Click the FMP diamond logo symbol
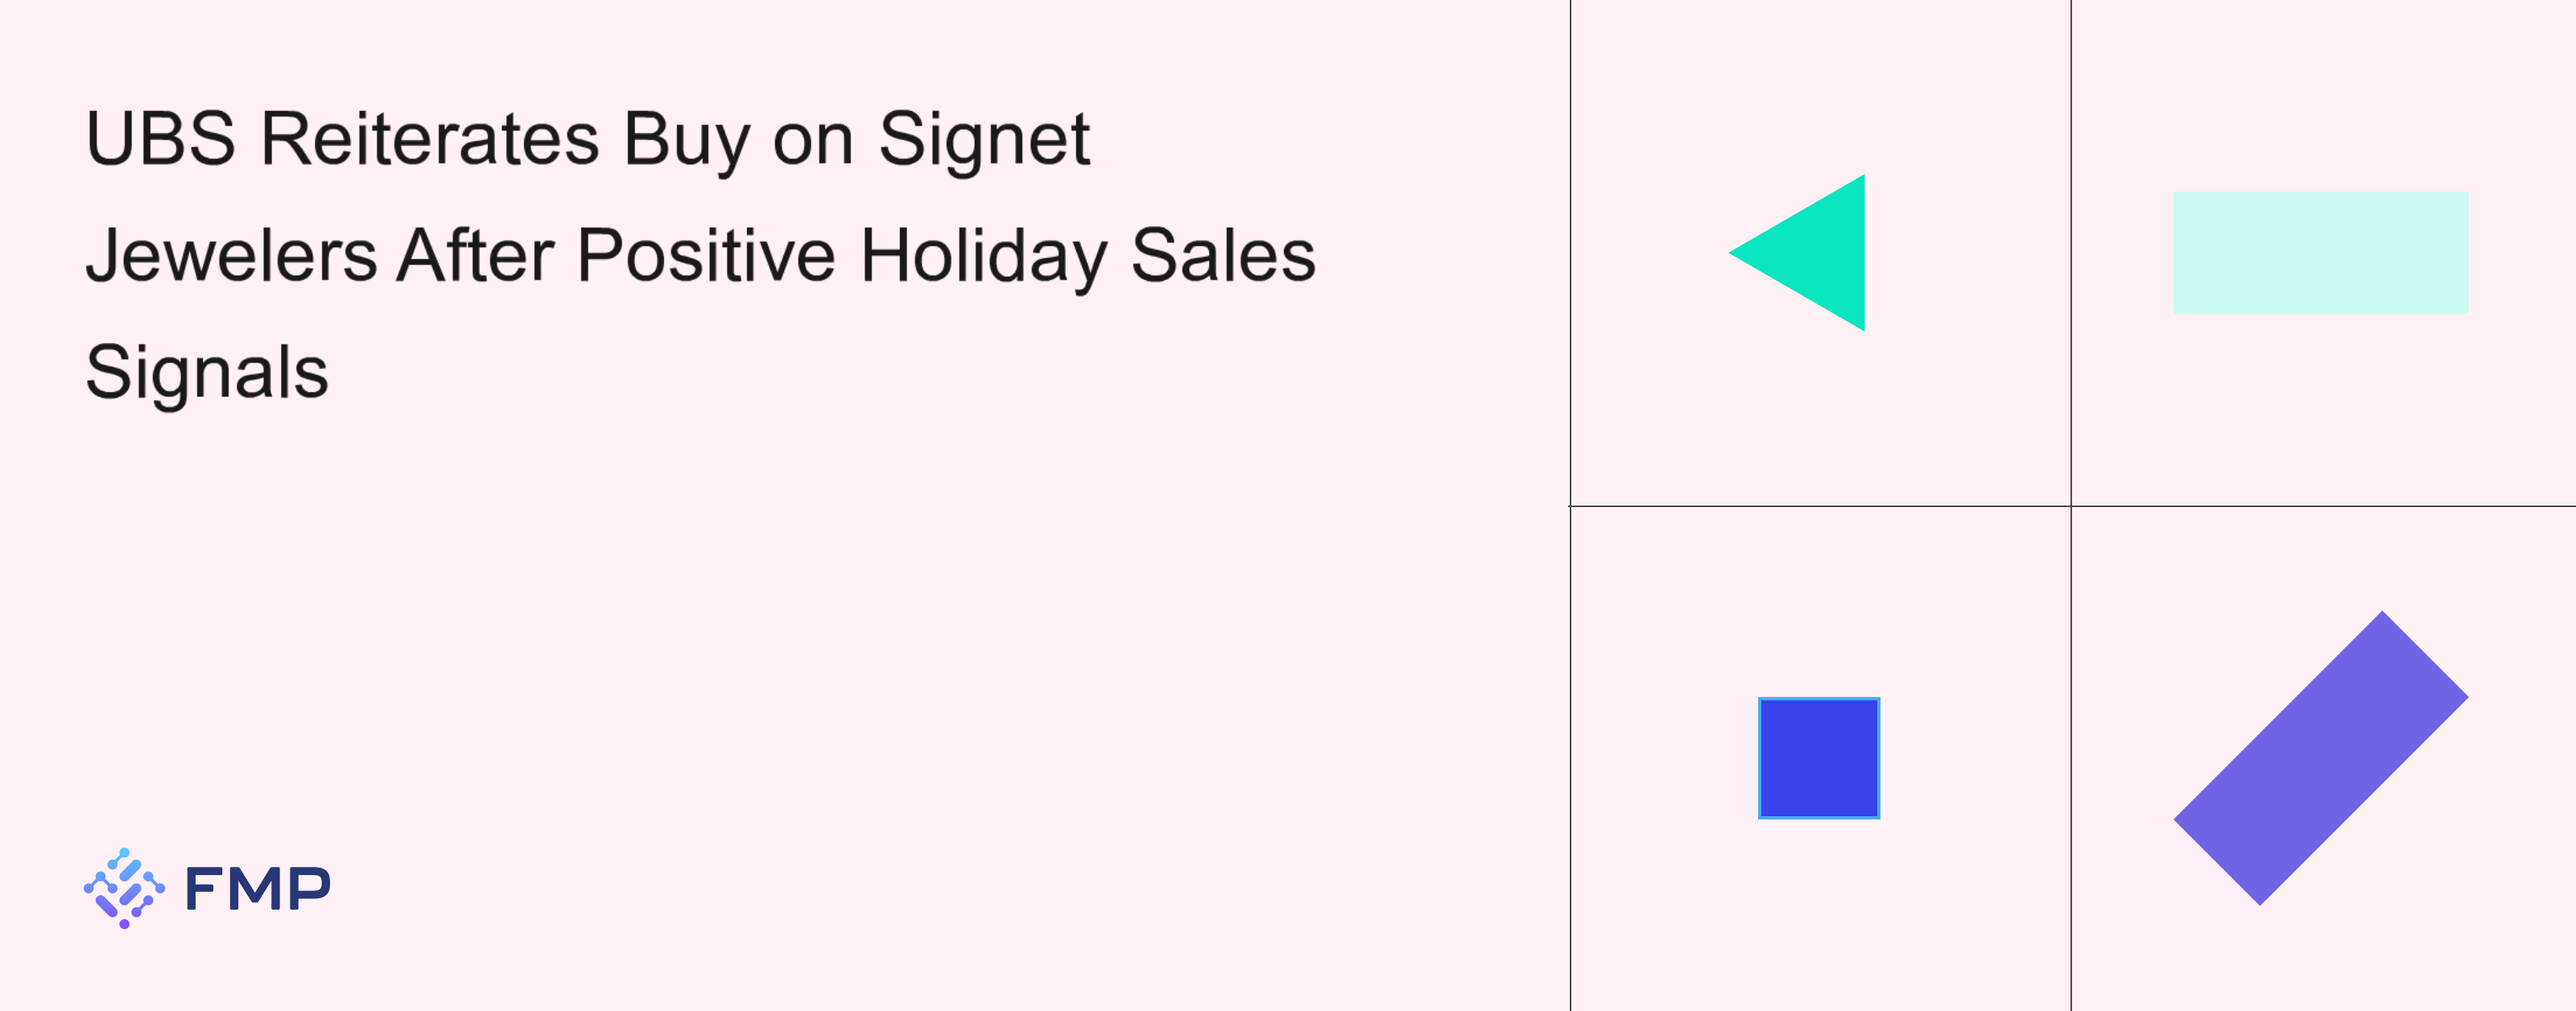Image resolution: width=2576 pixels, height=1011 pixels. click(124, 888)
